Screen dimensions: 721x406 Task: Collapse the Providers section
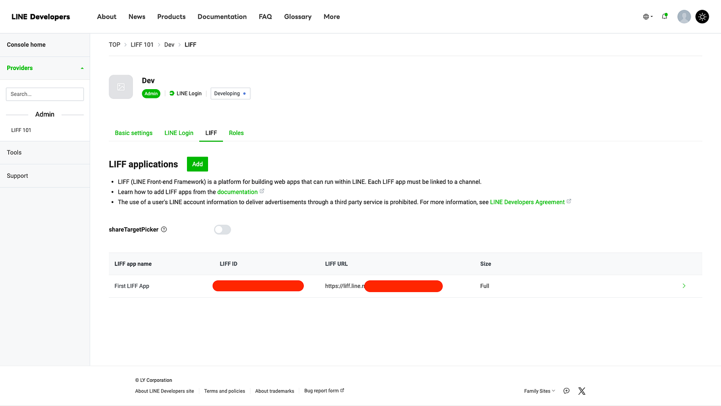click(45, 68)
